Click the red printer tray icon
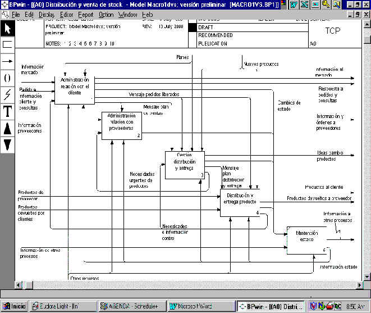The width and height of the screenshot is (371, 313). (329, 306)
